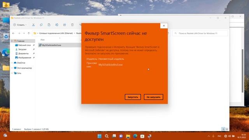This screenshot has height=140, width=249.
Task: Expand the OneDrive tree node
Action: [x=12, y=63]
